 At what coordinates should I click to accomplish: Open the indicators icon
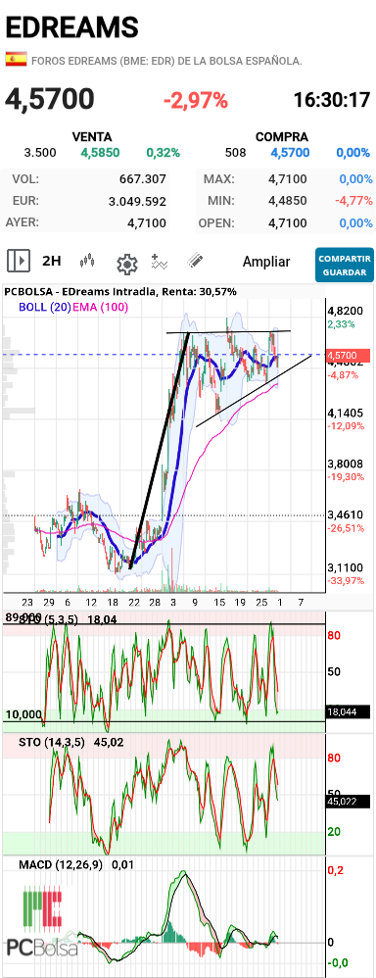[160, 262]
